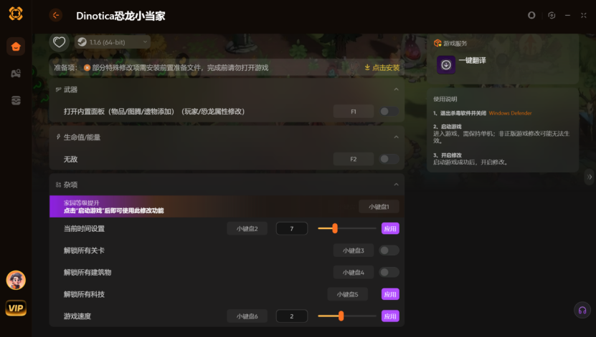
Task: Click the back arrow beside Dinotica title
Action: (x=56, y=15)
